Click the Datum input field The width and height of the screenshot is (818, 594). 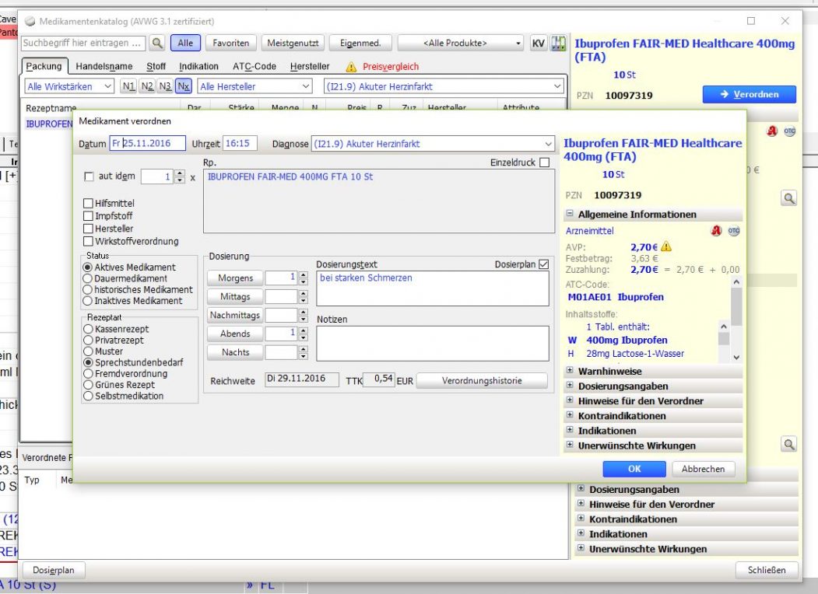pyautogui.click(x=147, y=143)
